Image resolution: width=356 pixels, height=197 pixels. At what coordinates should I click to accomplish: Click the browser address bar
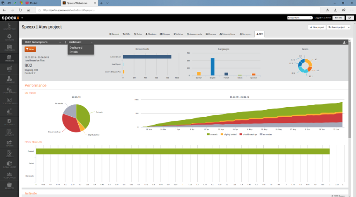point(178,10)
